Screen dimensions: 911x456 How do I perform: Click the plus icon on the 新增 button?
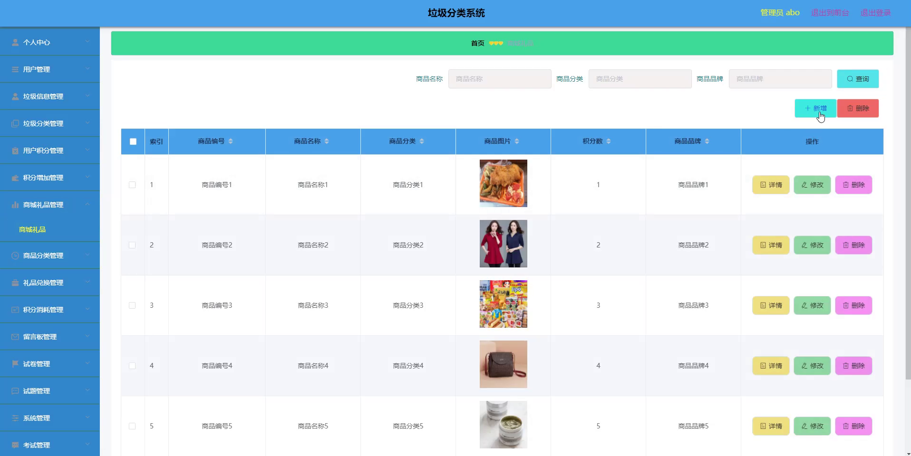[x=807, y=108]
